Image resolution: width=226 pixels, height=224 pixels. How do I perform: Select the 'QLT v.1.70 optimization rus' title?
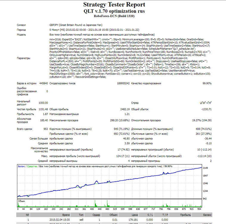pyautogui.click(x=114, y=11)
